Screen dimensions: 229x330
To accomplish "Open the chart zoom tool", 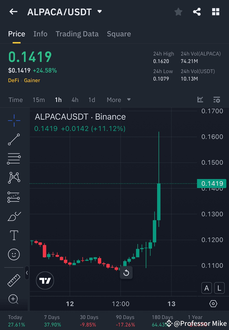I will (x=14, y=299).
